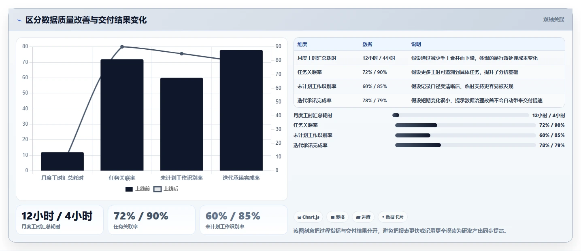Screen dimensions: 581x251
Task: Click the 月度工时汇总耗时 bar in the chart
Action: click(x=62, y=161)
